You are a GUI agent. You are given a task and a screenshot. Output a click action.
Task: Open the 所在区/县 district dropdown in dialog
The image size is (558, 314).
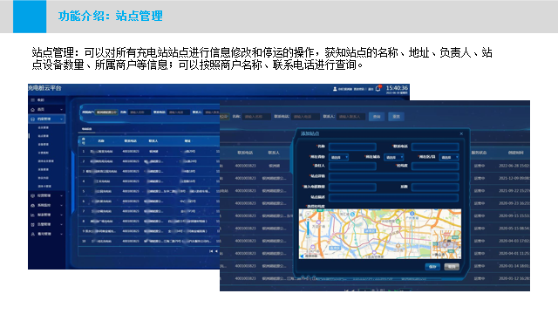coord(449,157)
